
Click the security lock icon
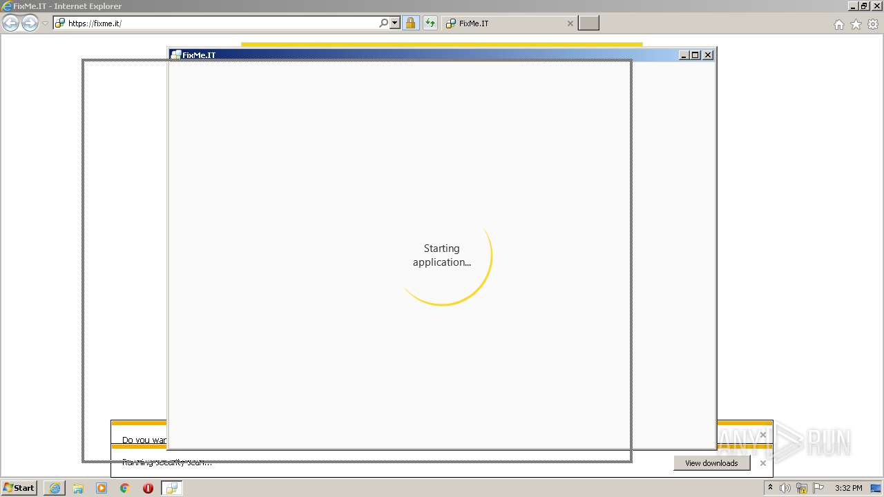pyautogui.click(x=410, y=23)
